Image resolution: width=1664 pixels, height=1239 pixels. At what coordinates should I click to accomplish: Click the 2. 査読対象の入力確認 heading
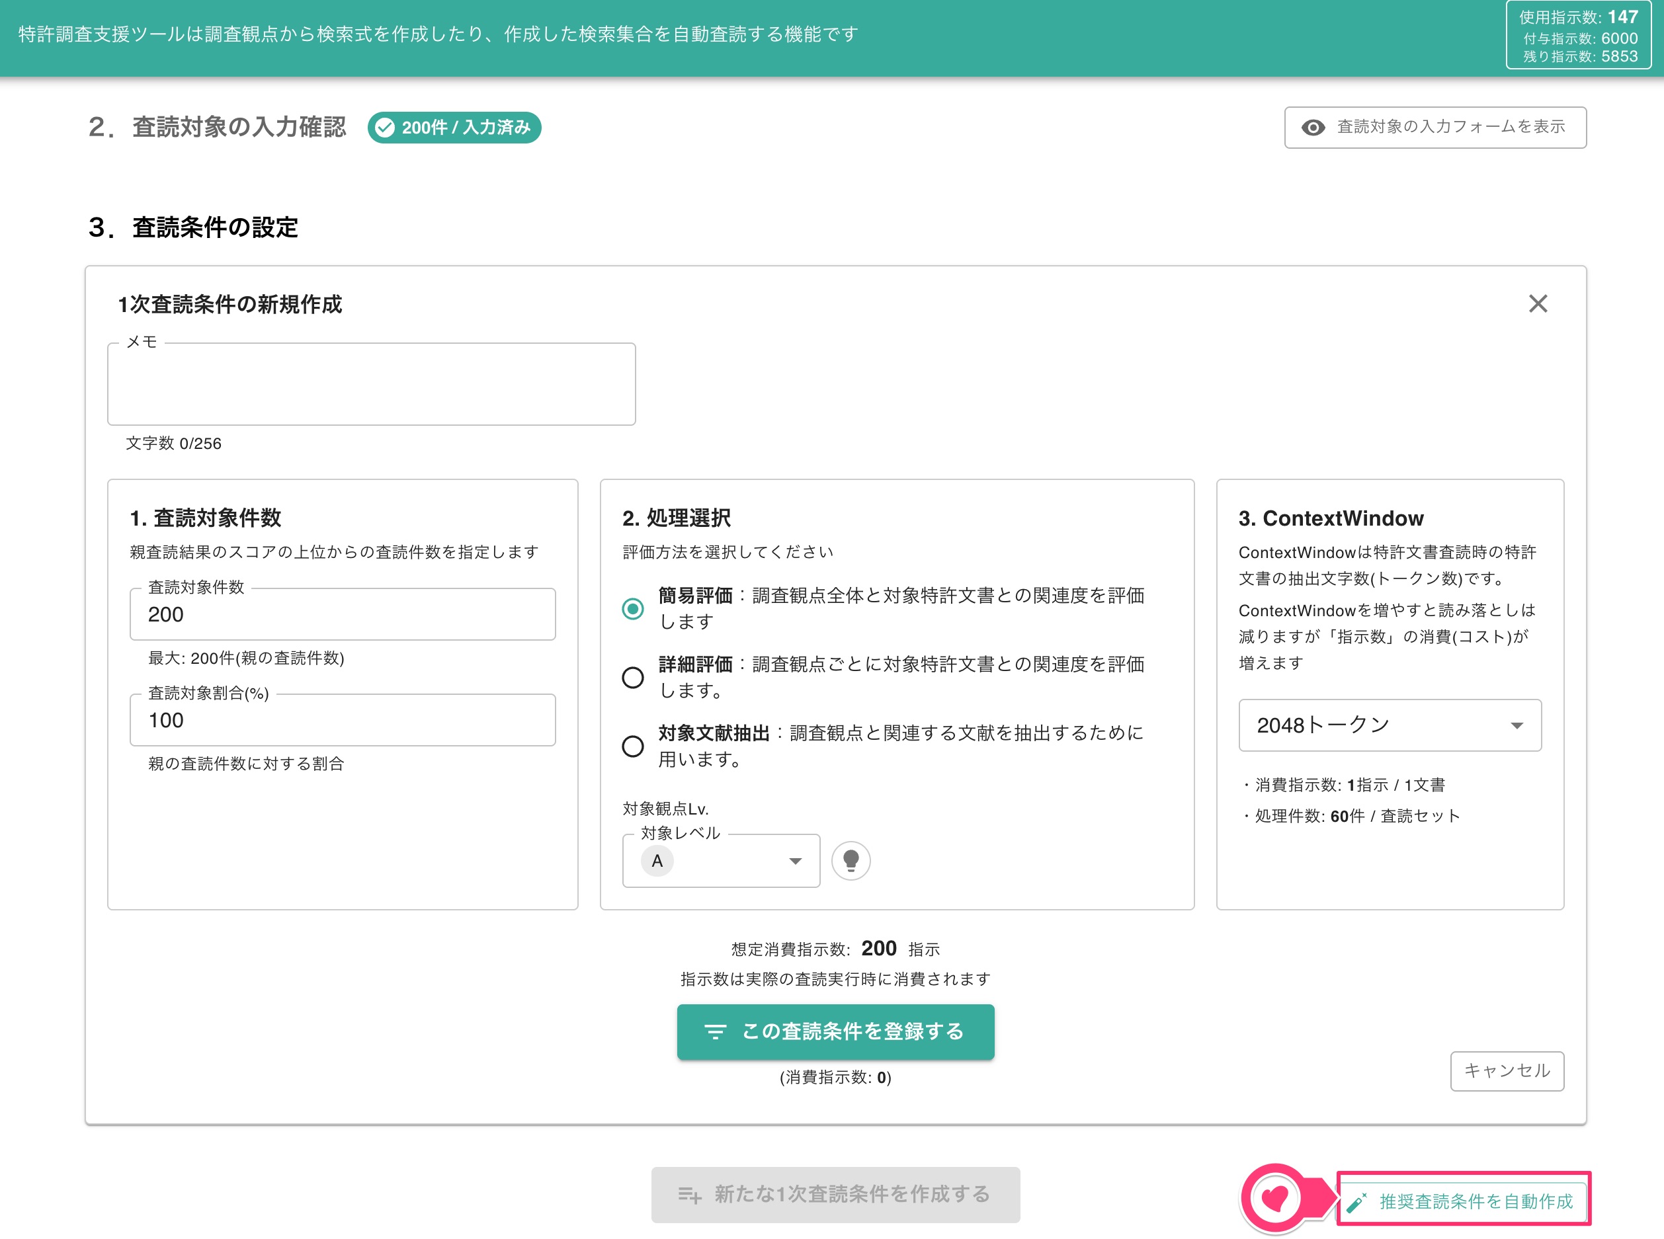217,128
